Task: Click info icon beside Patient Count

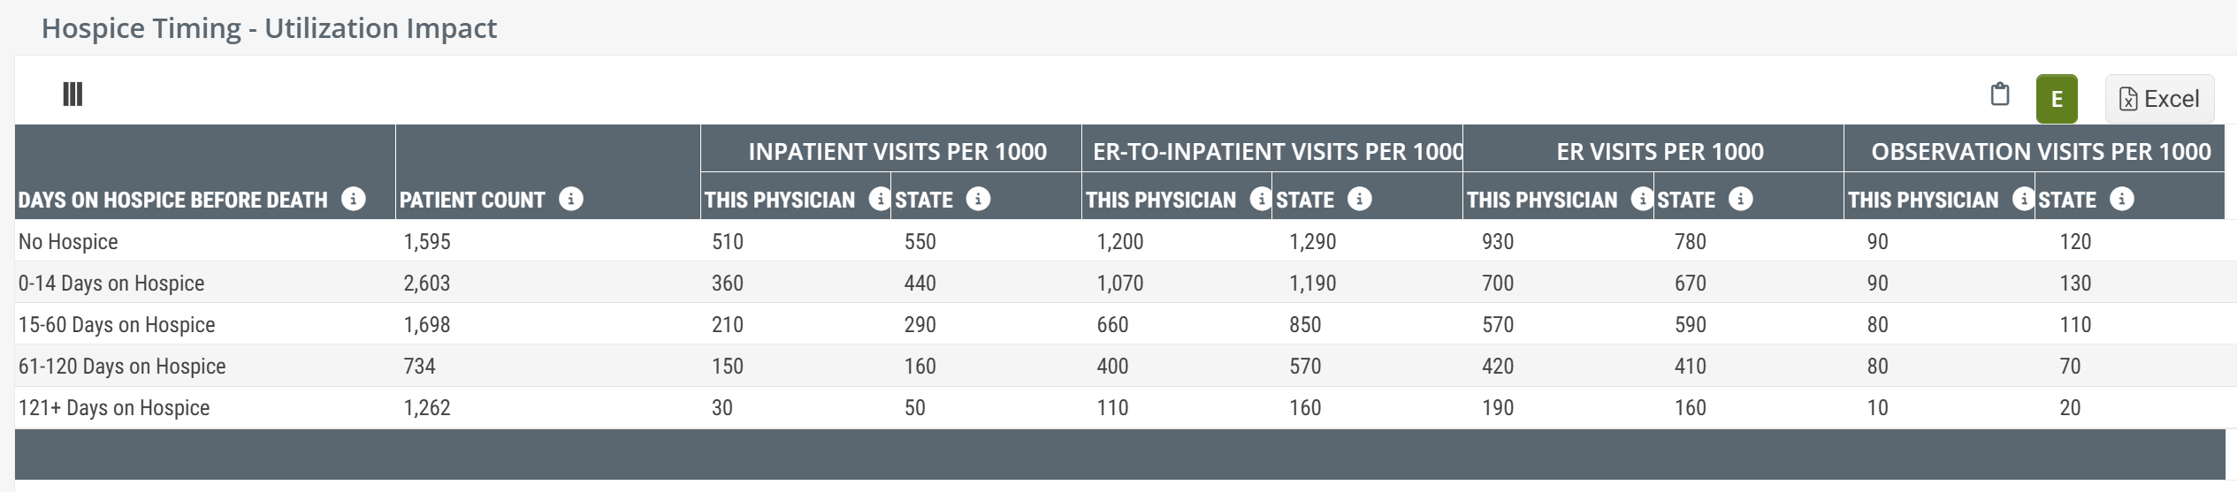Action: (570, 199)
